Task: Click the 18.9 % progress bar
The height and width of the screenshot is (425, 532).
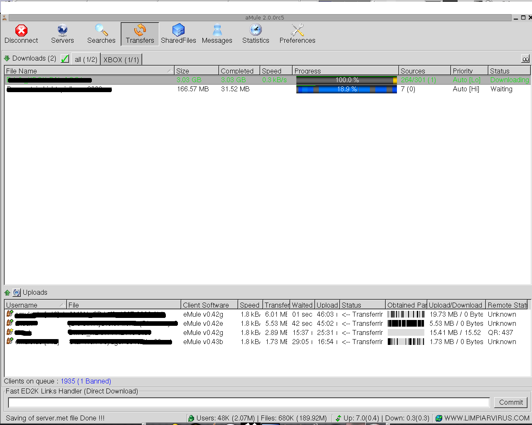Action: (x=346, y=89)
